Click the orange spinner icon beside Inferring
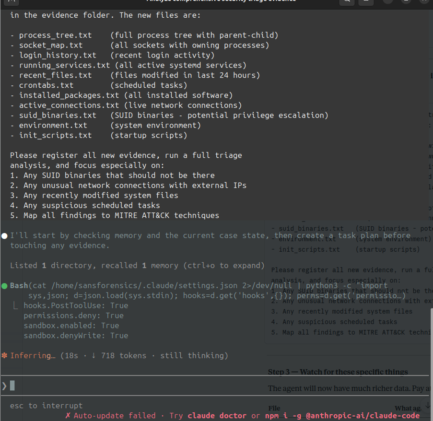Image resolution: width=433 pixels, height=421 pixels. point(4,356)
